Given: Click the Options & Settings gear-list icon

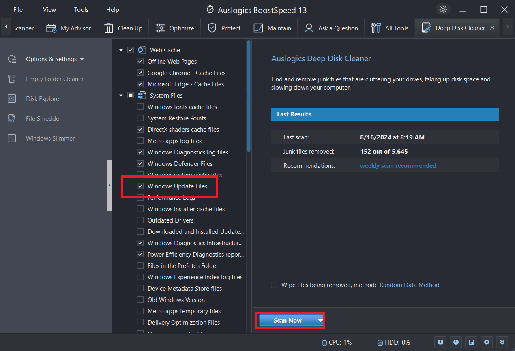Looking at the screenshot, I should [x=12, y=59].
